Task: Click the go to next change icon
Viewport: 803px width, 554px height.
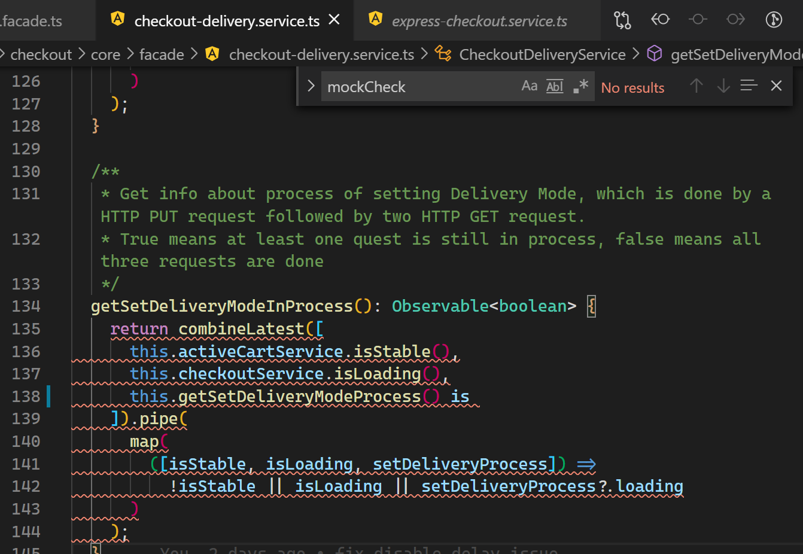Action: [735, 20]
